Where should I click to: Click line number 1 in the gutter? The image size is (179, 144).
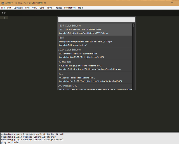click(4, 18)
